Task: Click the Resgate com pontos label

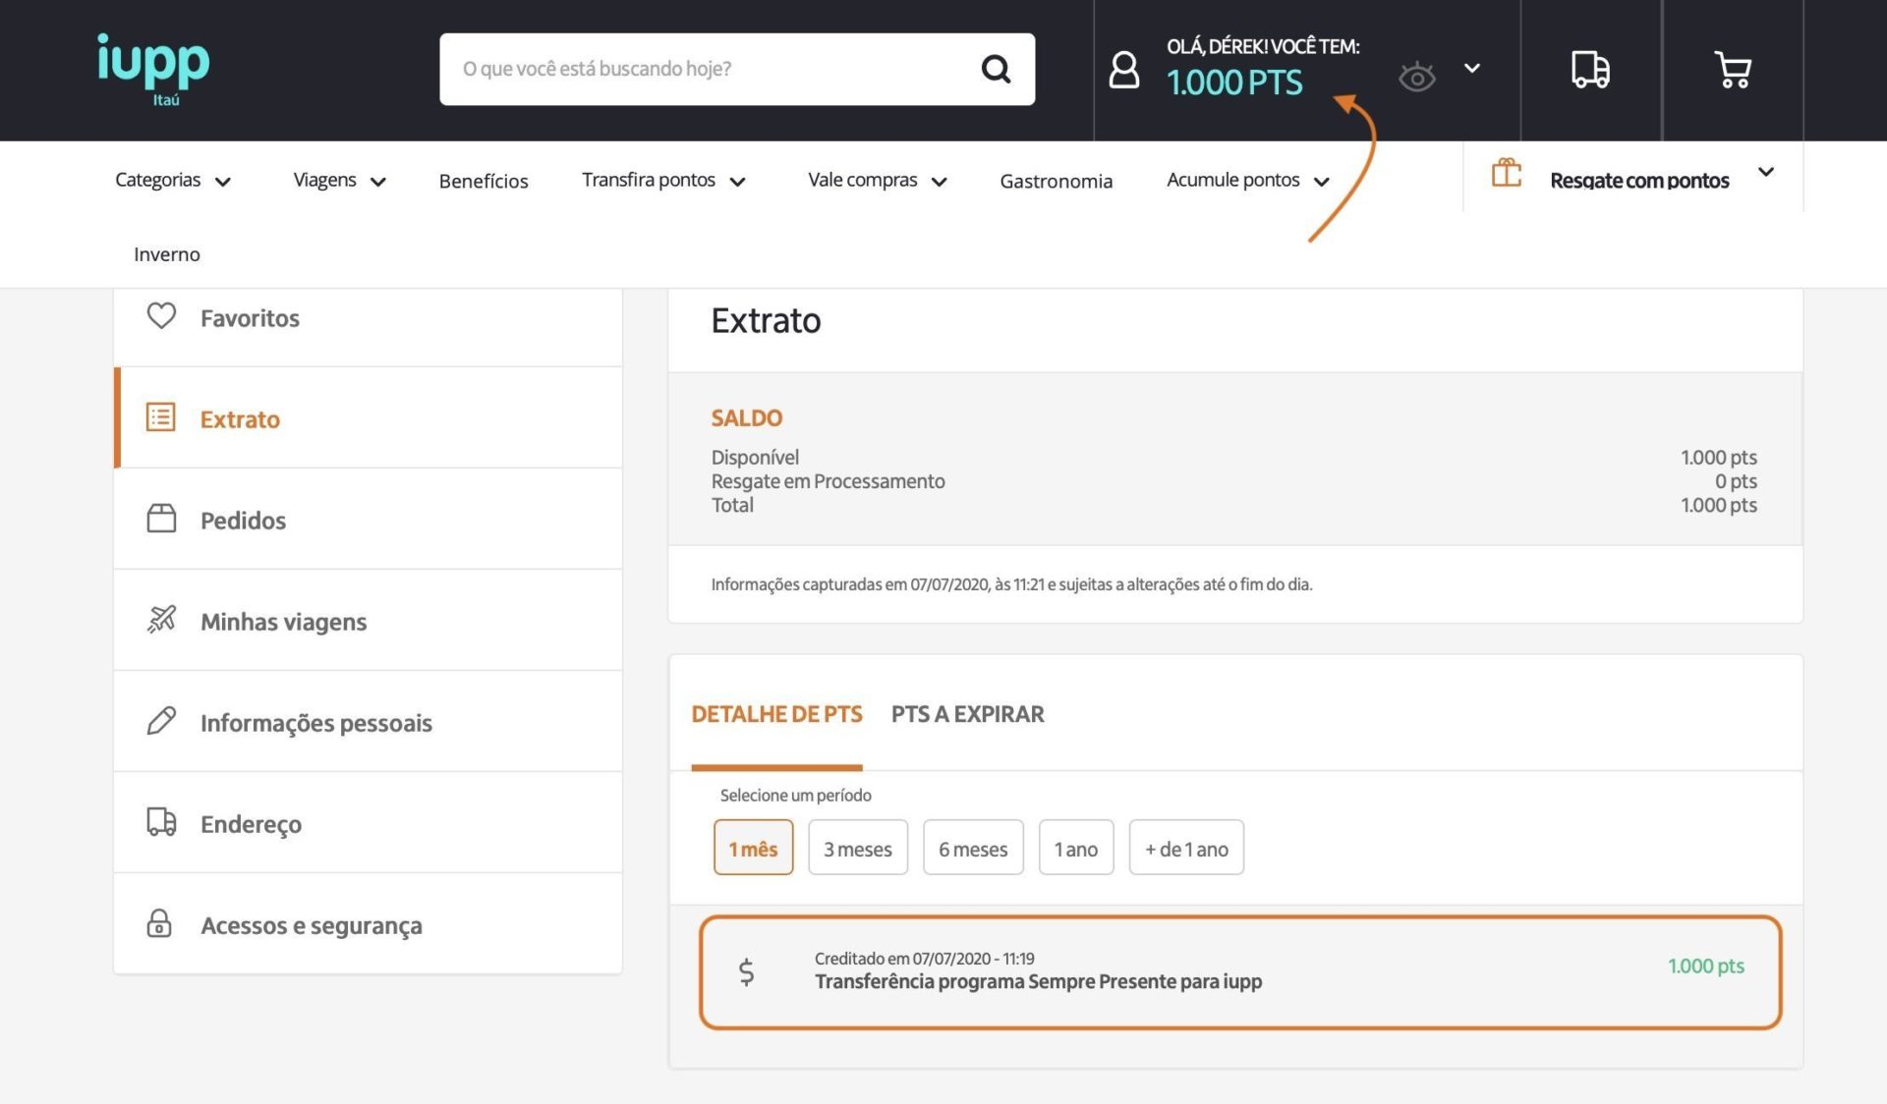Action: pyautogui.click(x=1639, y=181)
